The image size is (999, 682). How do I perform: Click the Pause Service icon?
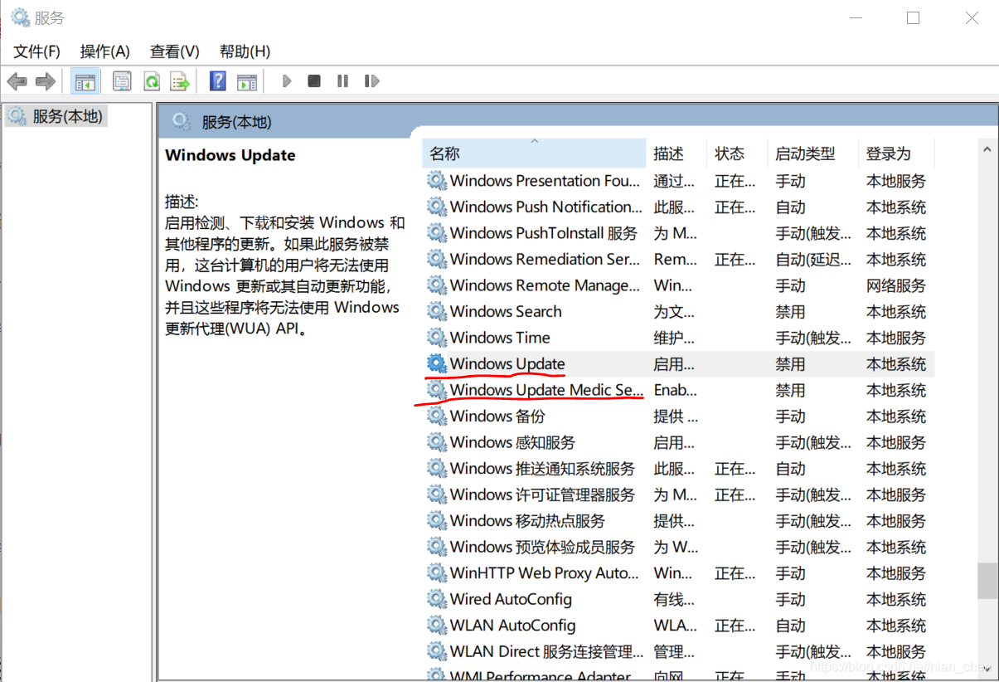click(342, 81)
